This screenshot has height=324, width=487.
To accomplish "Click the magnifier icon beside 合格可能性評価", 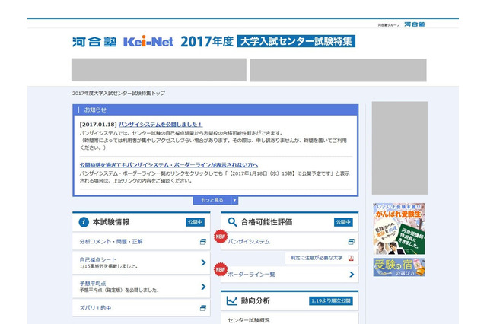I will pos(232,222).
